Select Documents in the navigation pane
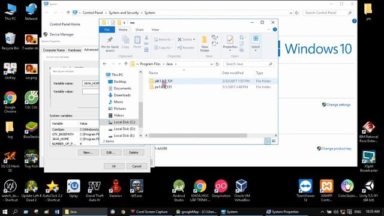Screen dimensions: 384x216 (122, 88)
